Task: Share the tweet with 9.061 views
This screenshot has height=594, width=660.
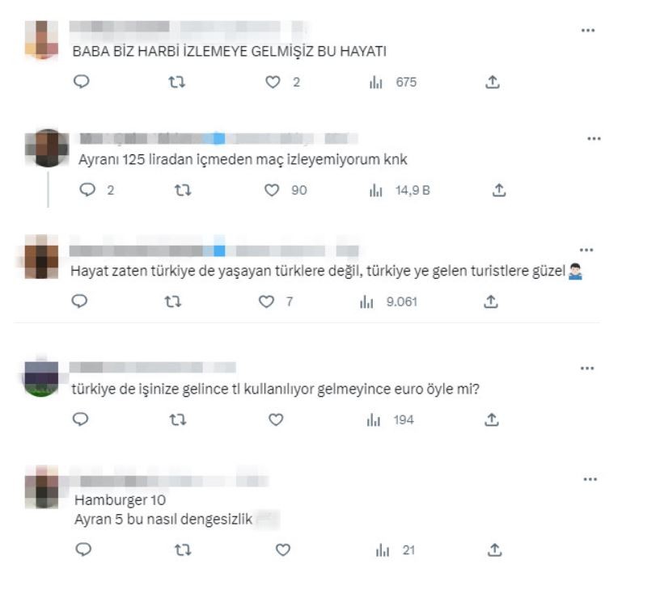Action: [x=491, y=301]
